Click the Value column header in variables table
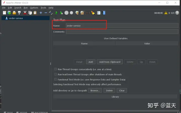The width and height of the screenshot is (181, 113). point(147,43)
